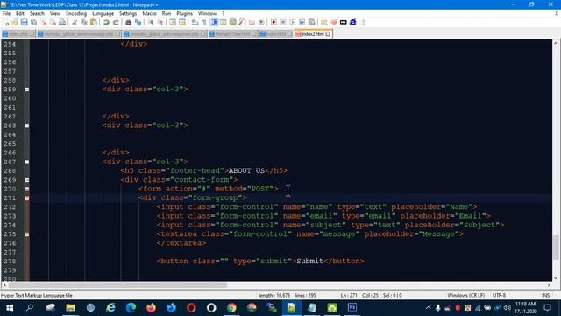561x316 pixels.
Task: Open the Windows Start menu
Action: click(10, 308)
